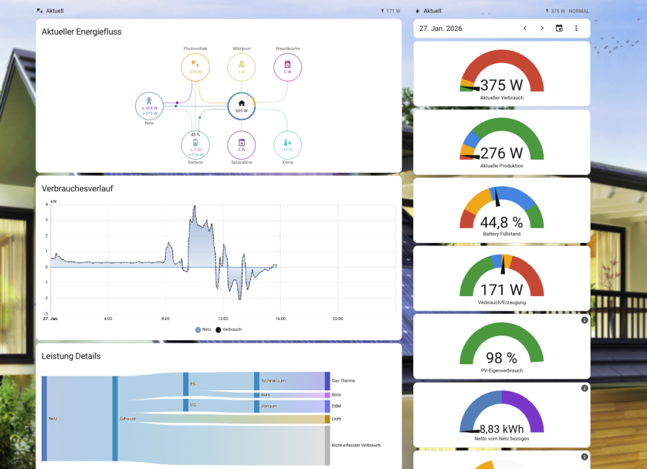The image size is (647, 469).
Task: Show info for PV-Eigenverbrauch gauge
Action: (x=584, y=321)
